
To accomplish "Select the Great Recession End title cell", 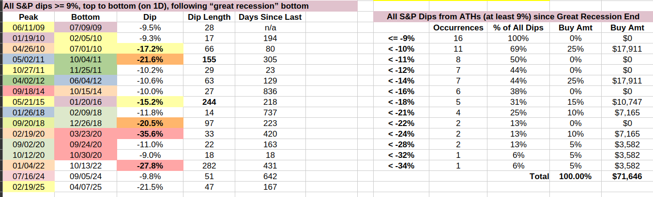I will click(513, 17).
